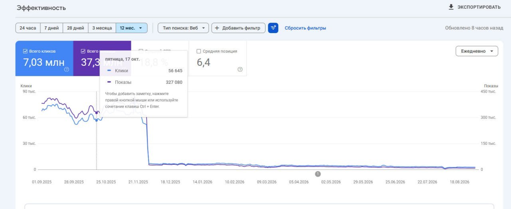Click the annotation marker numbered 1 on timeline
This screenshot has height=209, width=511.
pos(318,174)
